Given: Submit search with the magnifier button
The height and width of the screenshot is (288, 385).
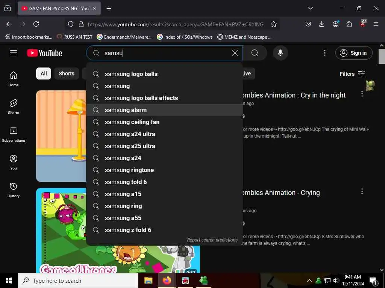Looking at the screenshot, I should [255, 53].
